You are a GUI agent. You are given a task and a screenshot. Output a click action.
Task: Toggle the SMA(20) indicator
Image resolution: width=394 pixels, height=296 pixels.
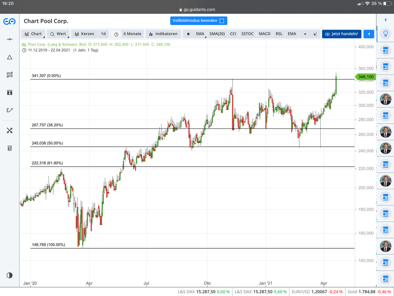[217, 34]
